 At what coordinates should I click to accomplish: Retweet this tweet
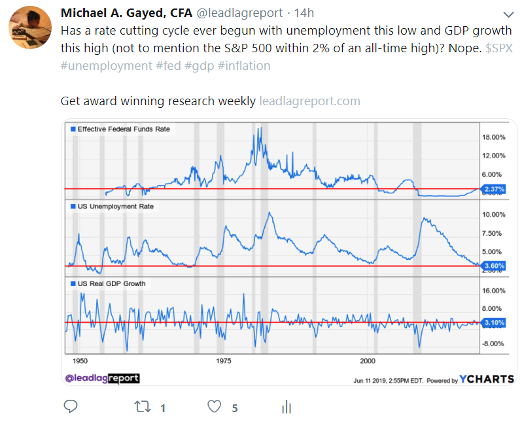tap(141, 407)
